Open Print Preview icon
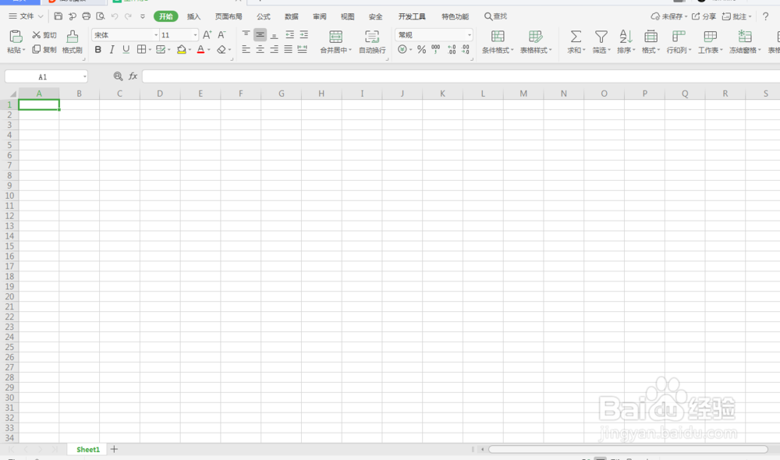780x460 pixels. coord(100,16)
